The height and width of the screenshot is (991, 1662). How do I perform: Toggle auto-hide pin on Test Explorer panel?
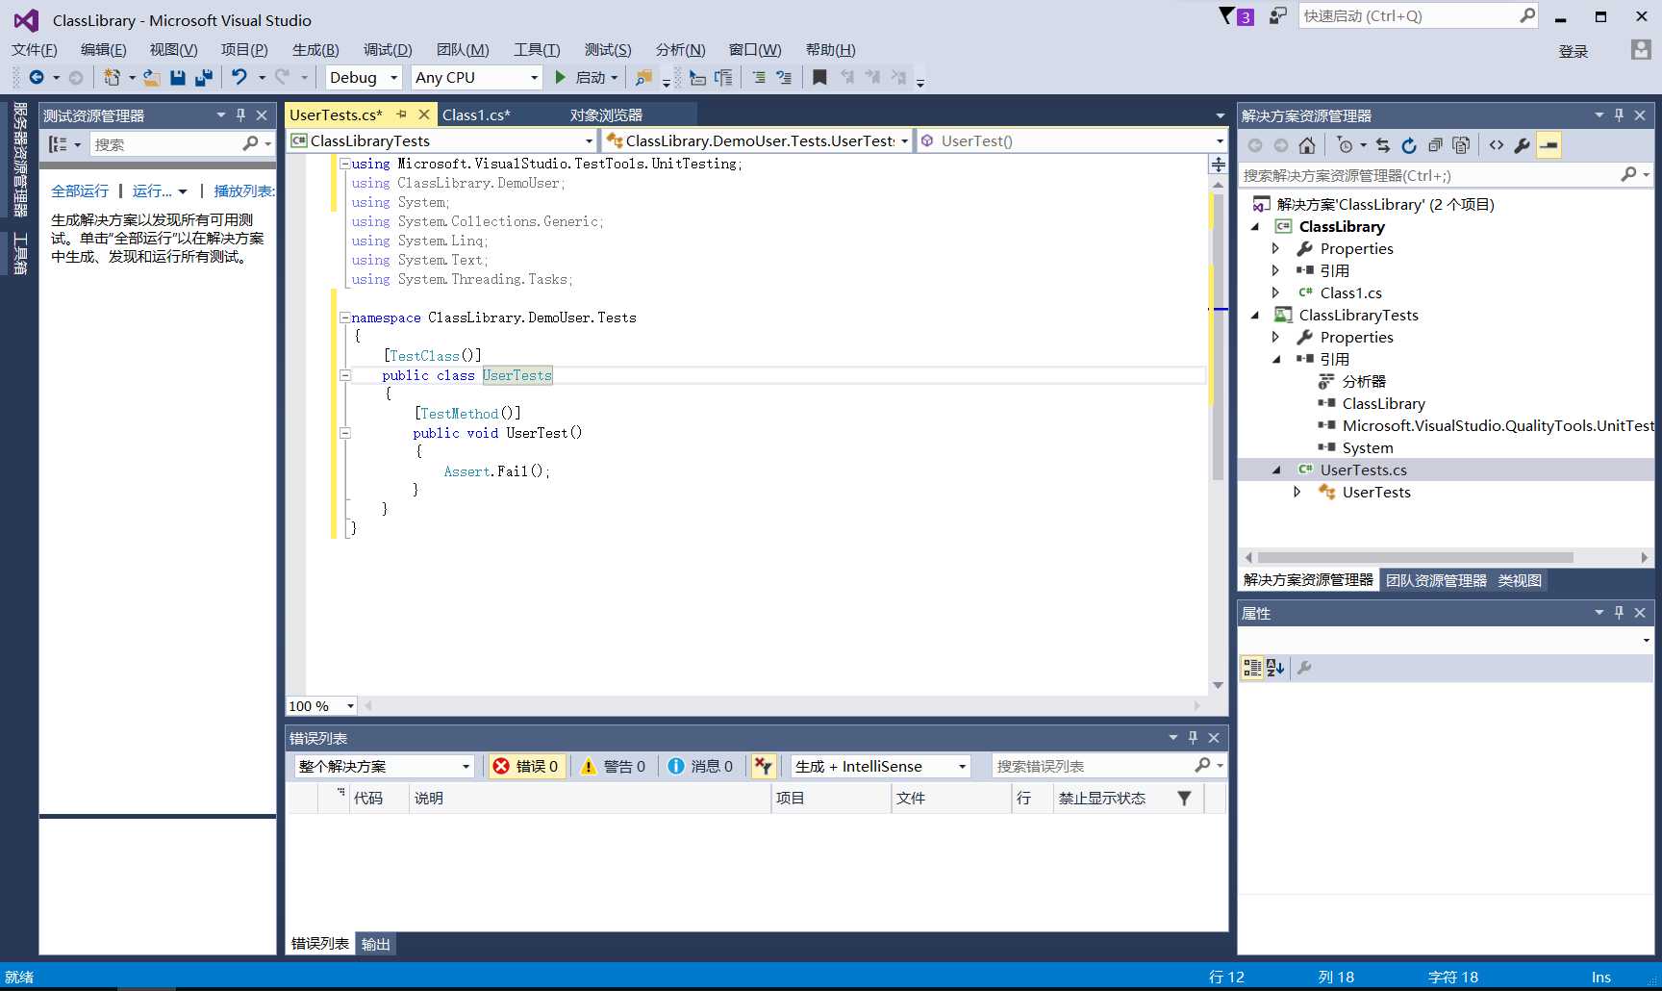(240, 114)
